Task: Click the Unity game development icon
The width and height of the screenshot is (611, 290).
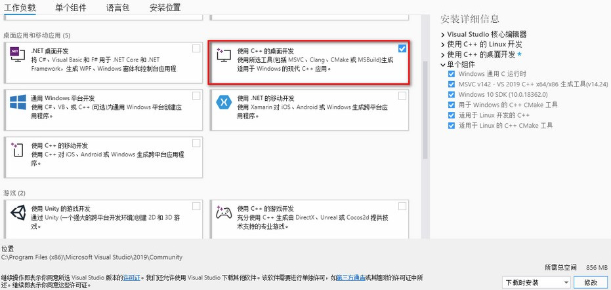Action: coord(17,213)
